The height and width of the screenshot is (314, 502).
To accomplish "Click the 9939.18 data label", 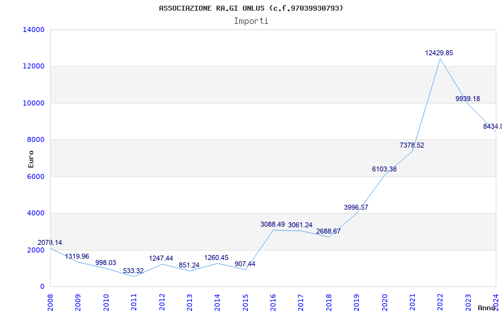I will point(467,99).
